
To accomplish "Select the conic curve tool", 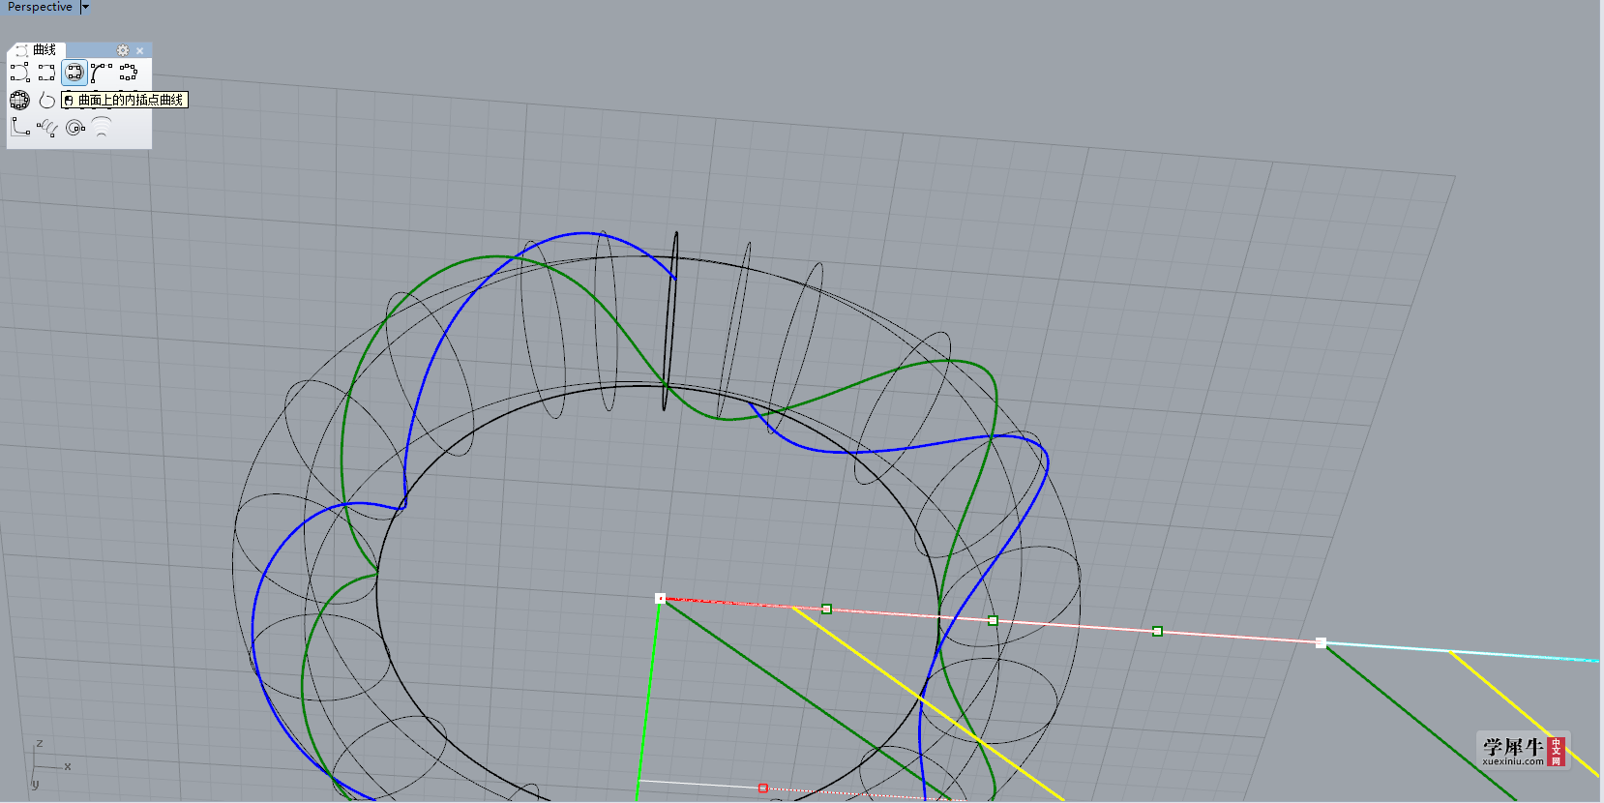I will point(19,127).
